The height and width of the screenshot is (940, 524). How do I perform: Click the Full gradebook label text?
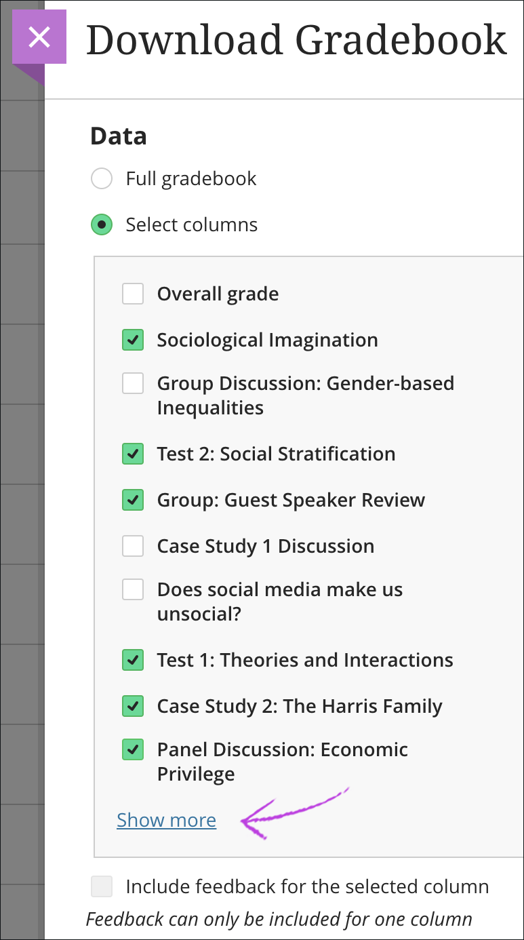(x=191, y=179)
